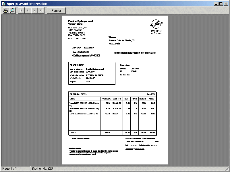Click the BENEFICIAIRE box on the page
The width and height of the screenshot is (230, 172).
coord(92,73)
